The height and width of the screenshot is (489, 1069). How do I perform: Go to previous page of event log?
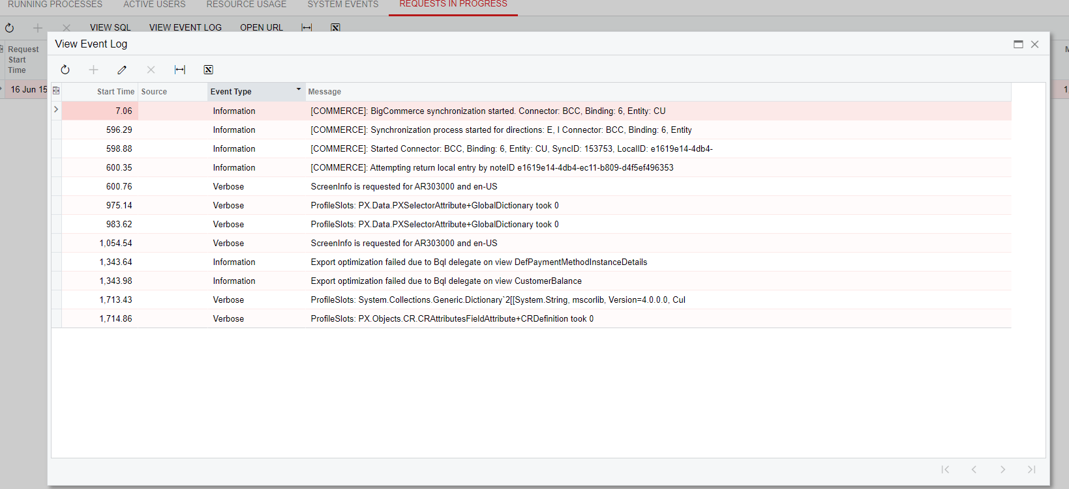[x=974, y=469]
